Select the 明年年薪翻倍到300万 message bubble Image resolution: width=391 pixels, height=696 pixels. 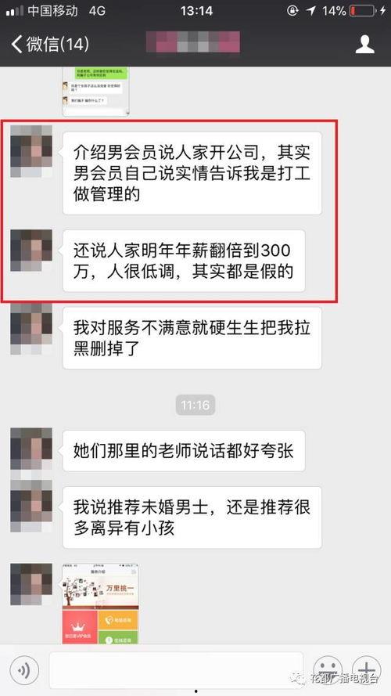(x=184, y=261)
